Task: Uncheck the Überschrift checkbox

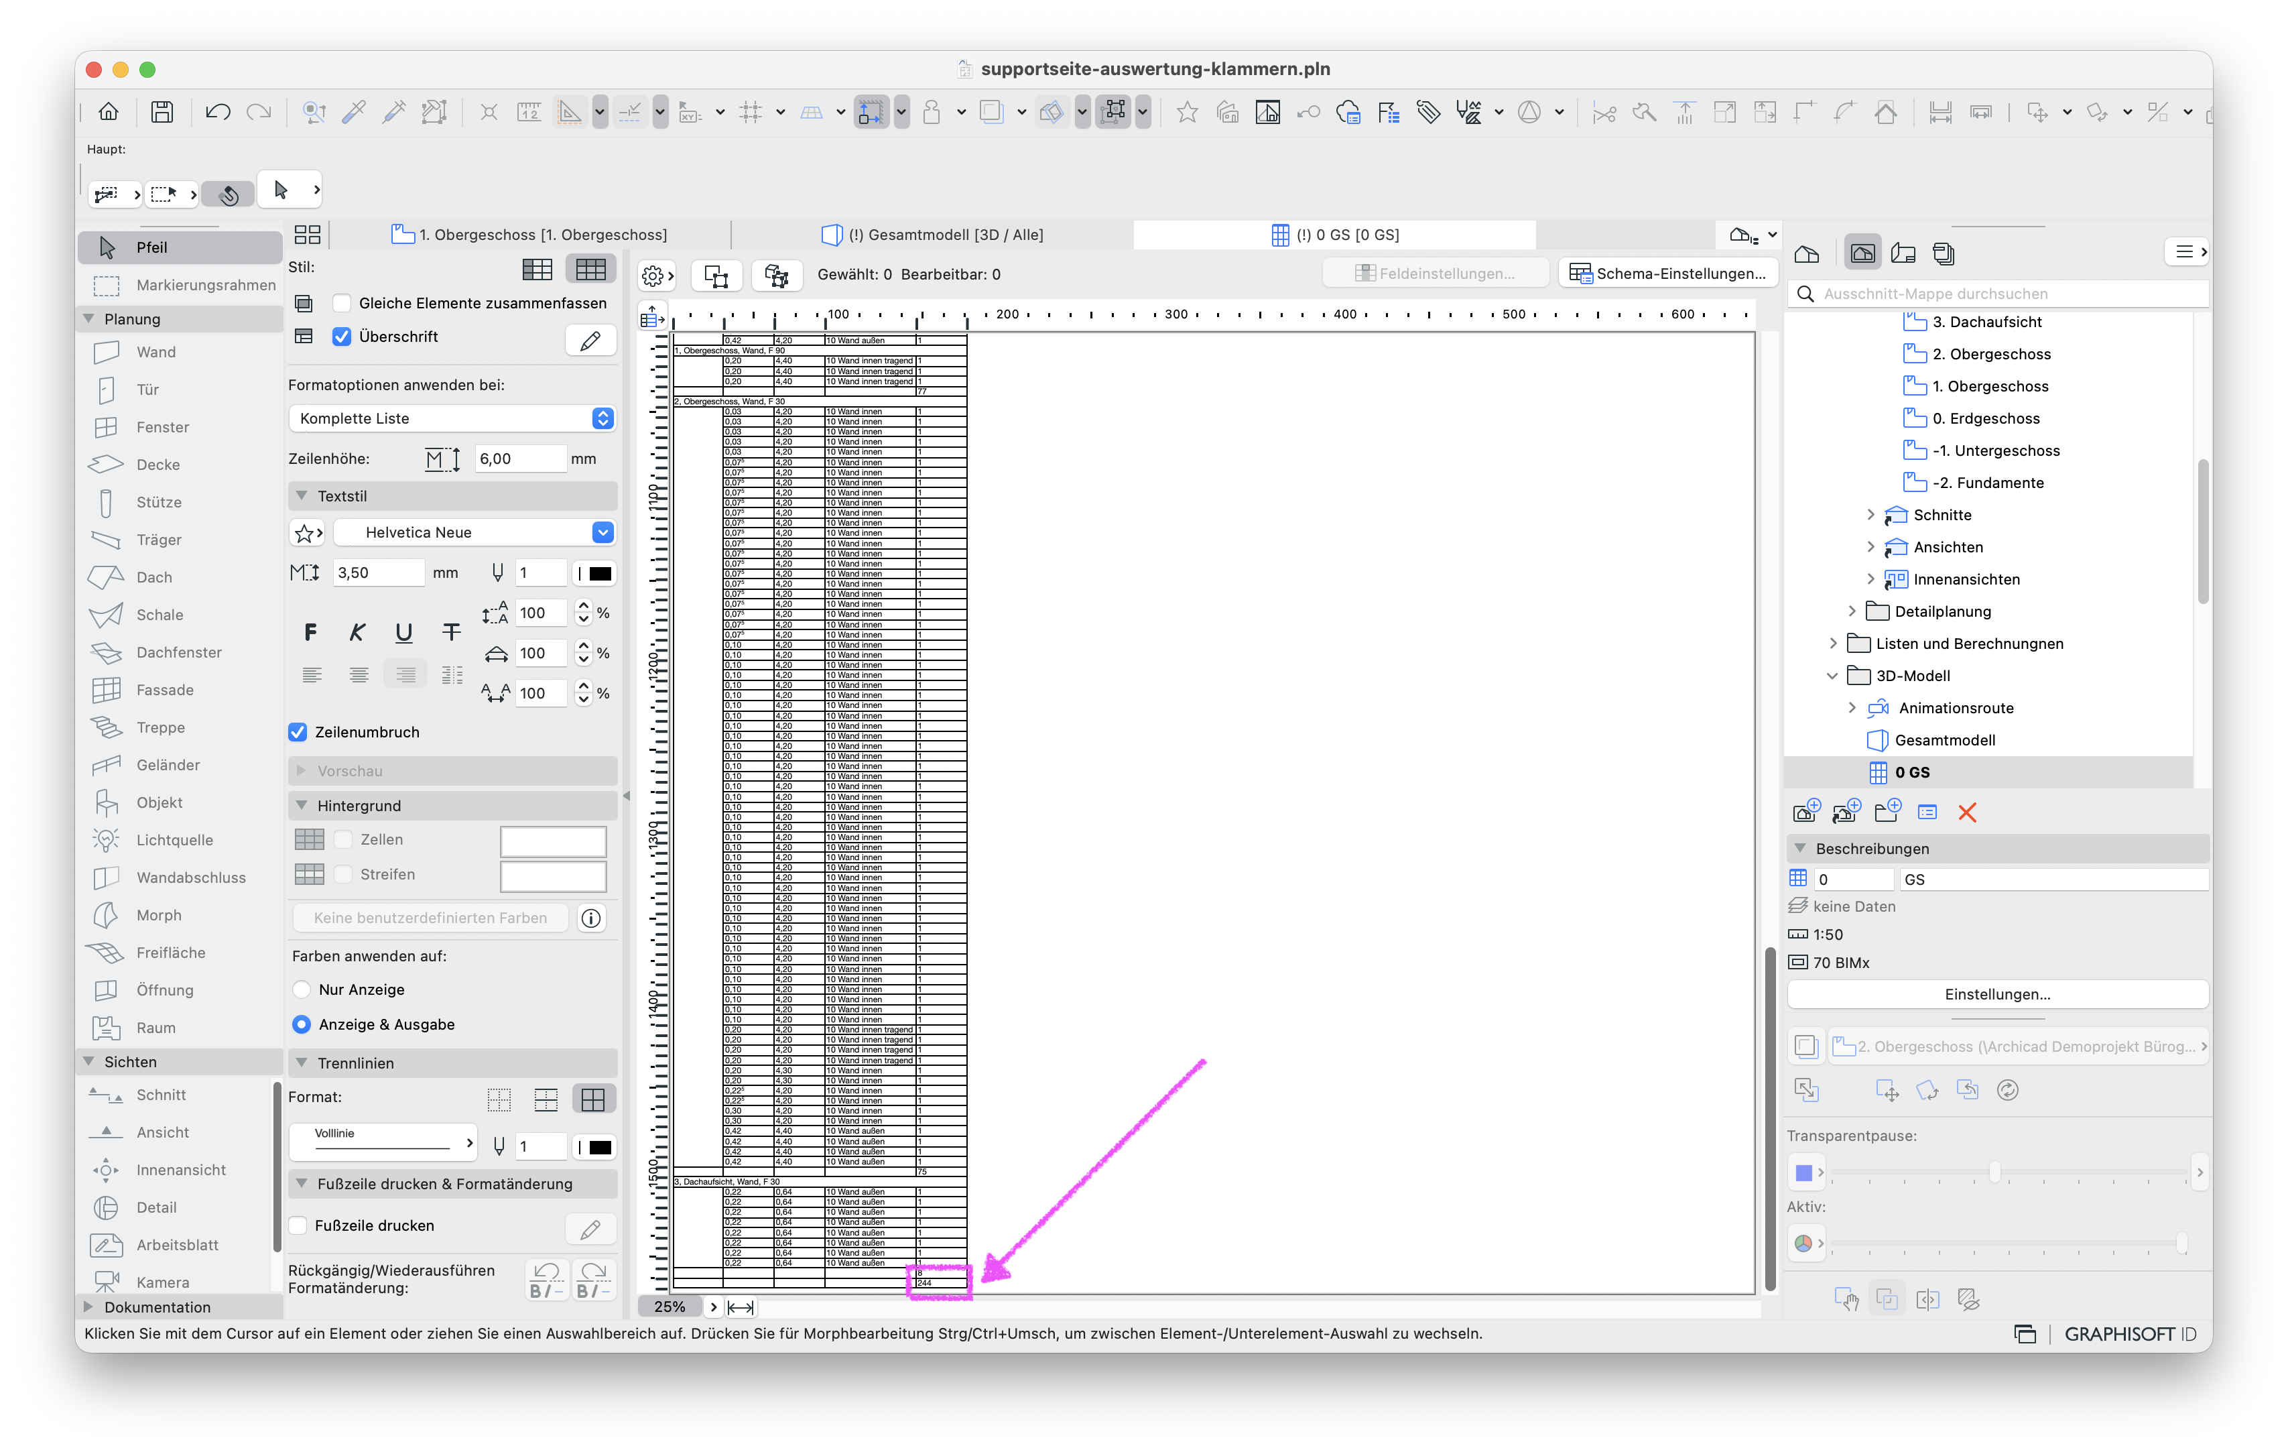Action: tap(342, 337)
